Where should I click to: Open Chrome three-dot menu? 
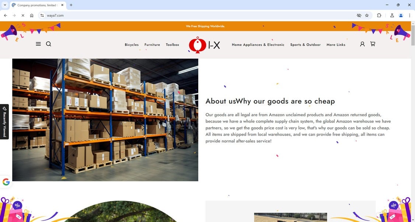(x=409, y=15)
